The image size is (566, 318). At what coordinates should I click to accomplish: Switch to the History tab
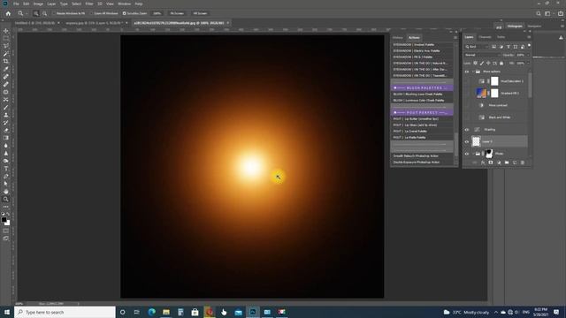pyautogui.click(x=398, y=37)
